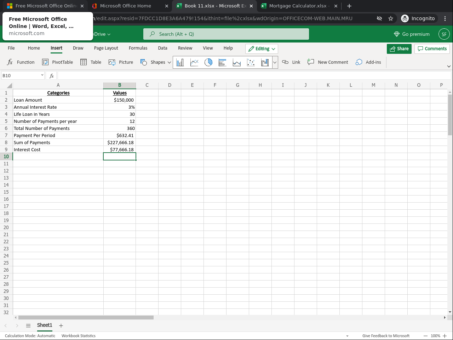The height and width of the screenshot is (340, 453).
Task: Expand the status bar options chevron
Action: [x=347, y=336]
